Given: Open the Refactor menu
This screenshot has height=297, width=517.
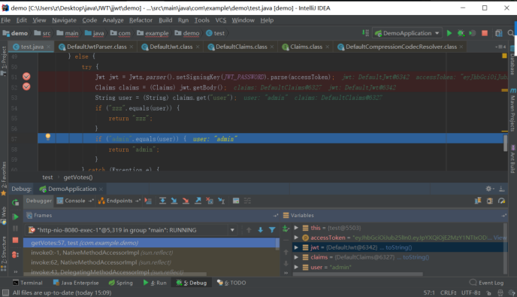Looking at the screenshot, I should [141, 20].
